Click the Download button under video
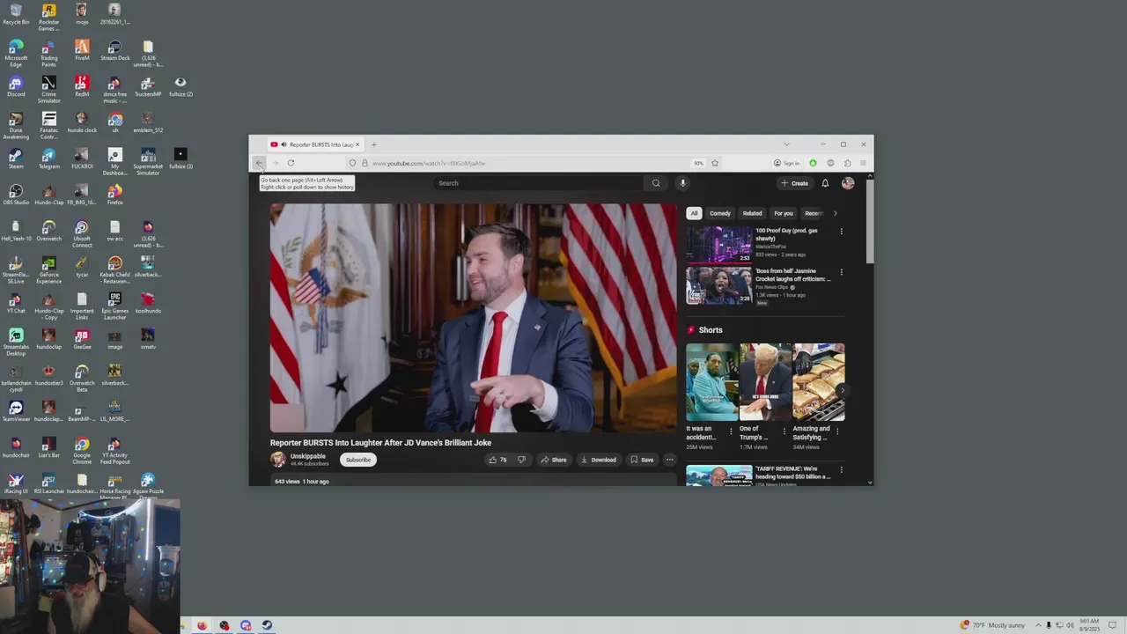This screenshot has height=634, width=1127. tap(598, 460)
